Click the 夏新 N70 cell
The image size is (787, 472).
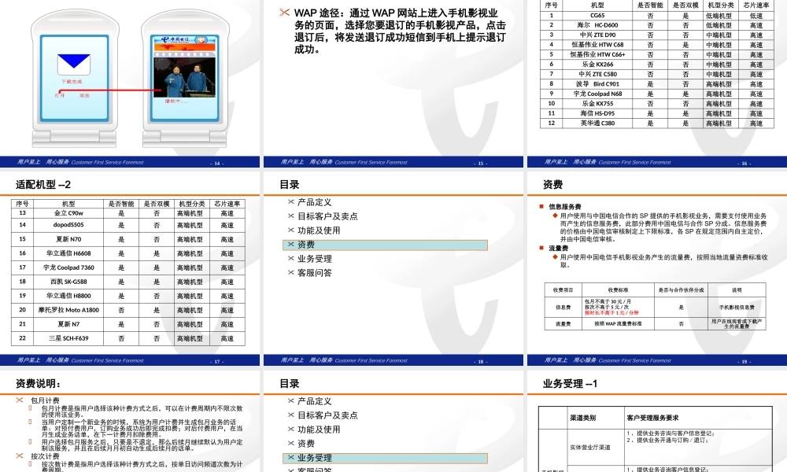[68, 239]
